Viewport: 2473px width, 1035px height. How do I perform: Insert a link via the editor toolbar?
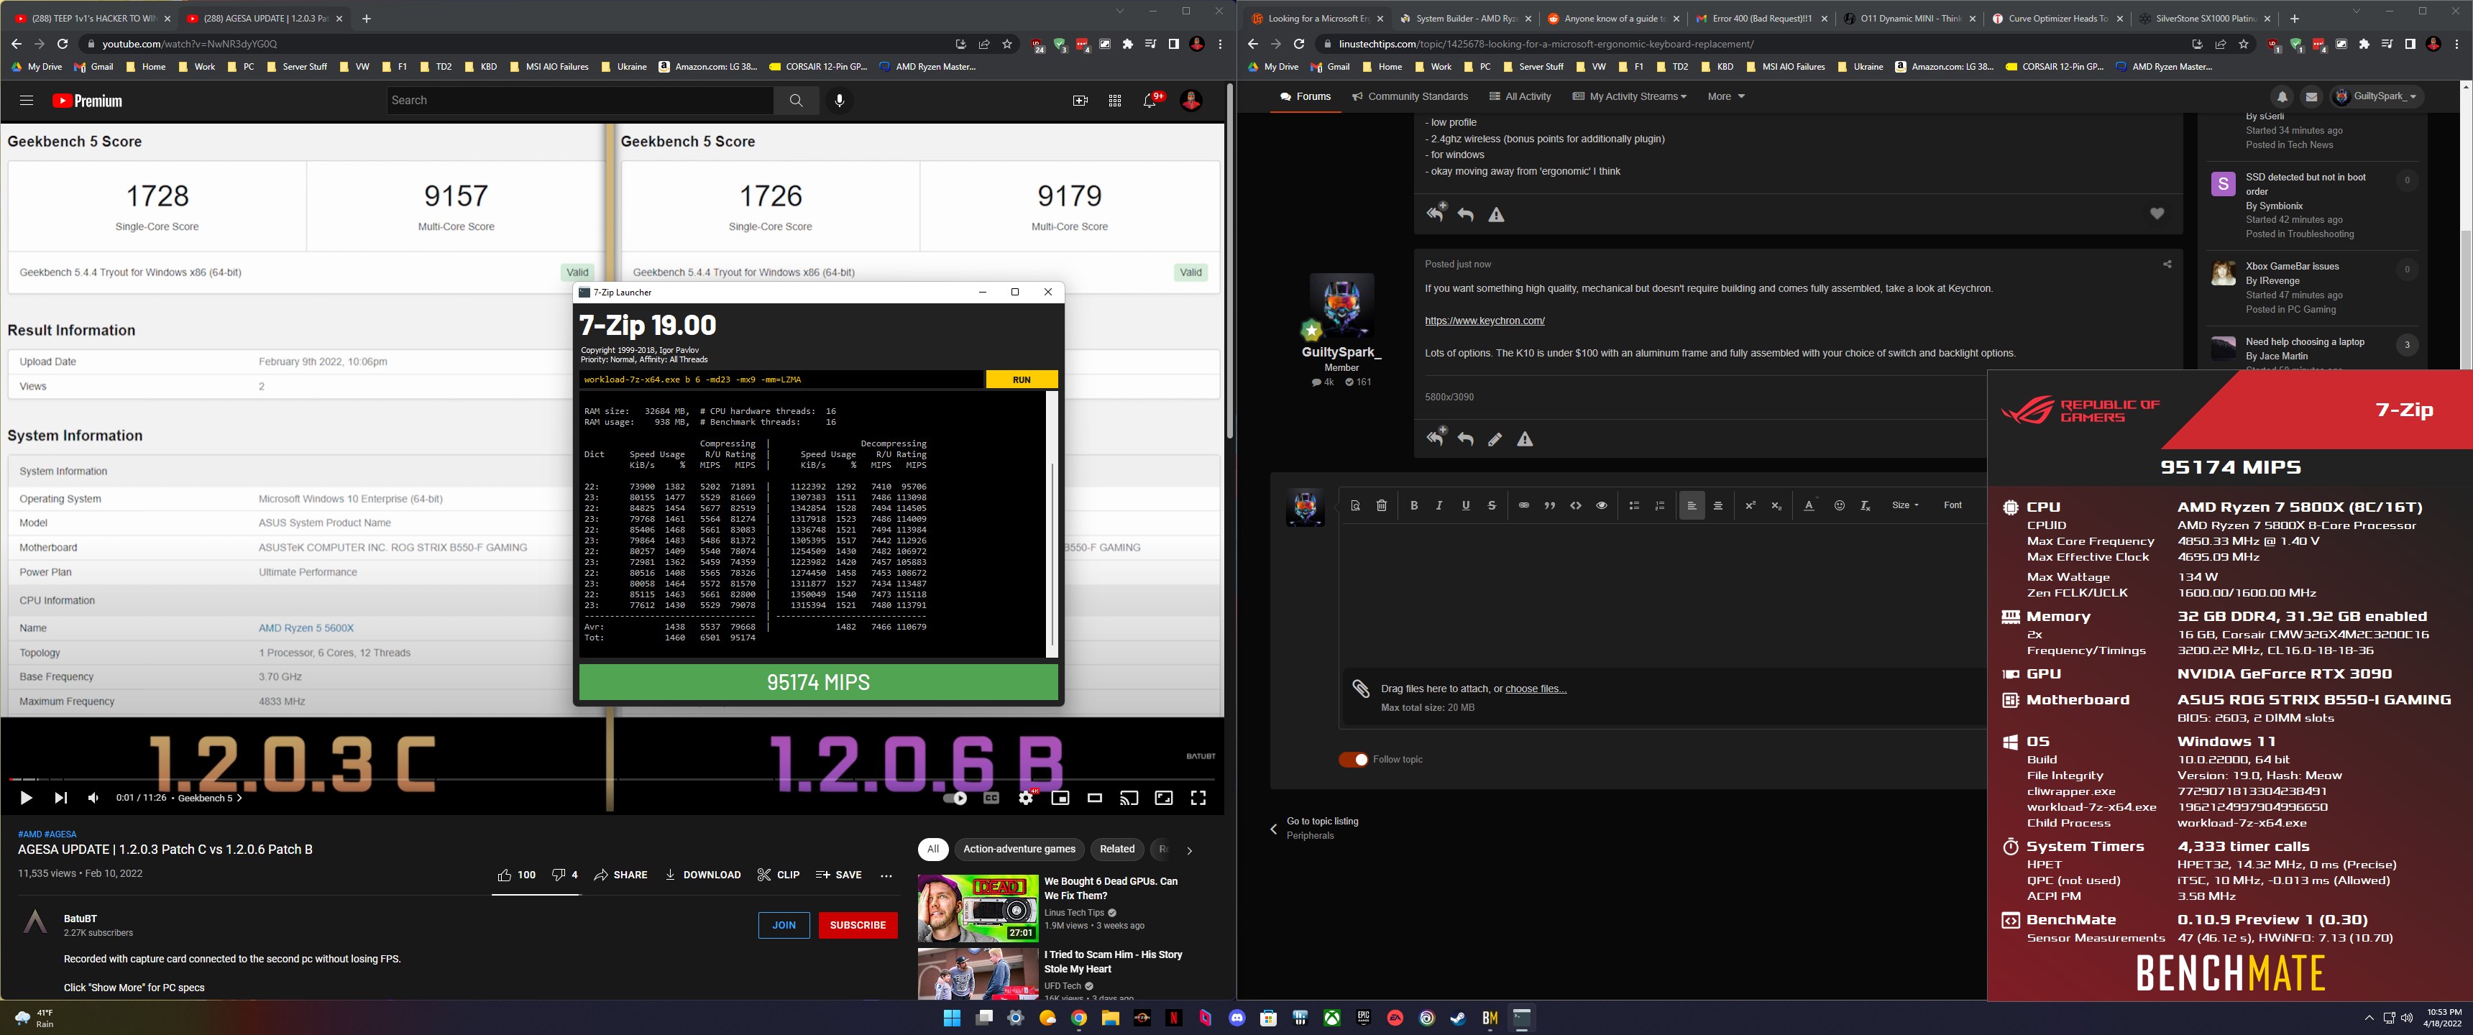coord(1523,505)
